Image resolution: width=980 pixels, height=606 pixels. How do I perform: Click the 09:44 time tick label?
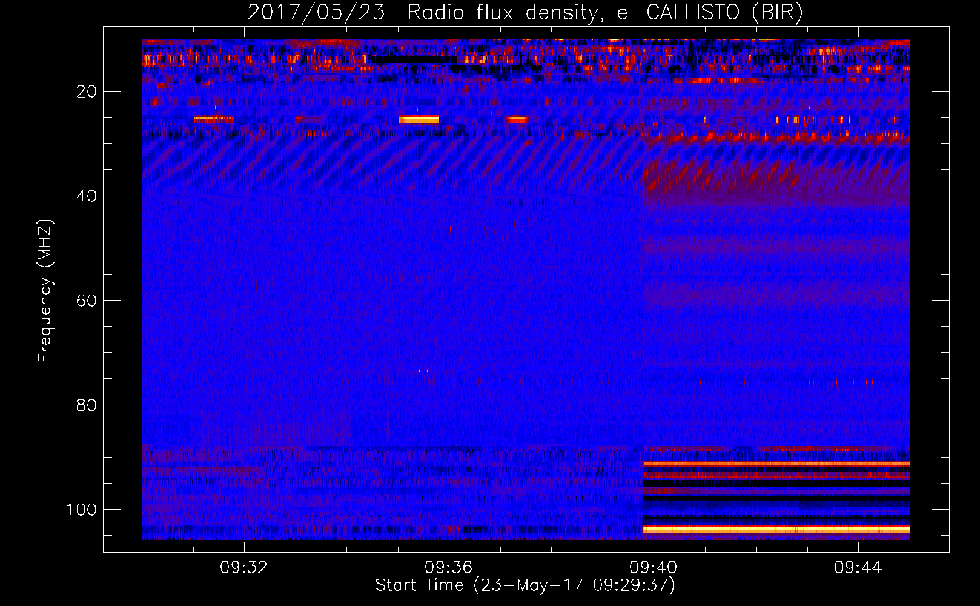click(858, 568)
